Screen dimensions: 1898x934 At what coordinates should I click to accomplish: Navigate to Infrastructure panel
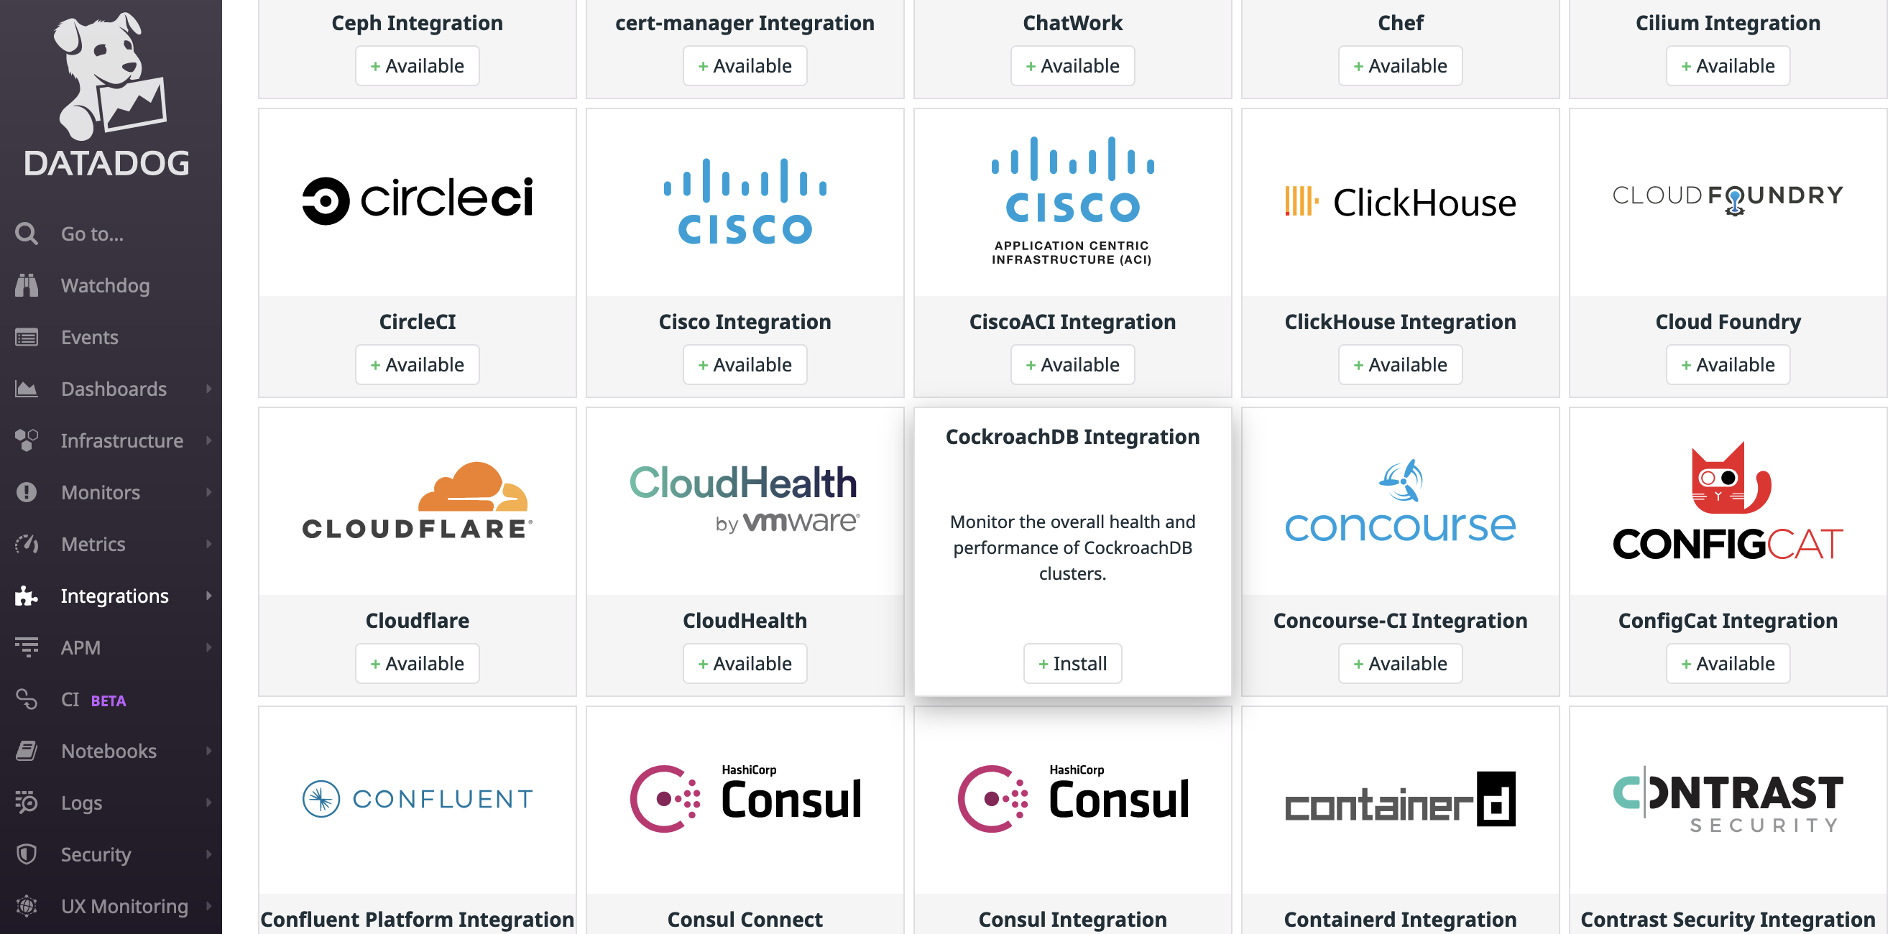[x=108, y=440]
